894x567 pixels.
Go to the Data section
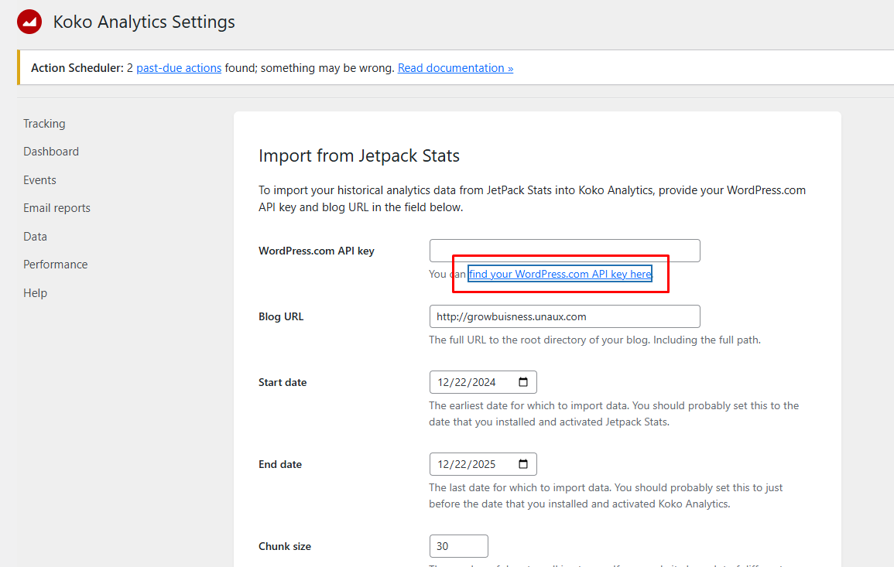tap(35, 236)
